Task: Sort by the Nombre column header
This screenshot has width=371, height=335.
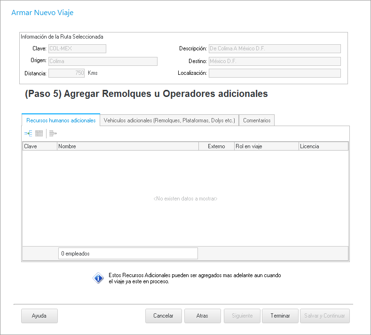Action: (127, 146)
